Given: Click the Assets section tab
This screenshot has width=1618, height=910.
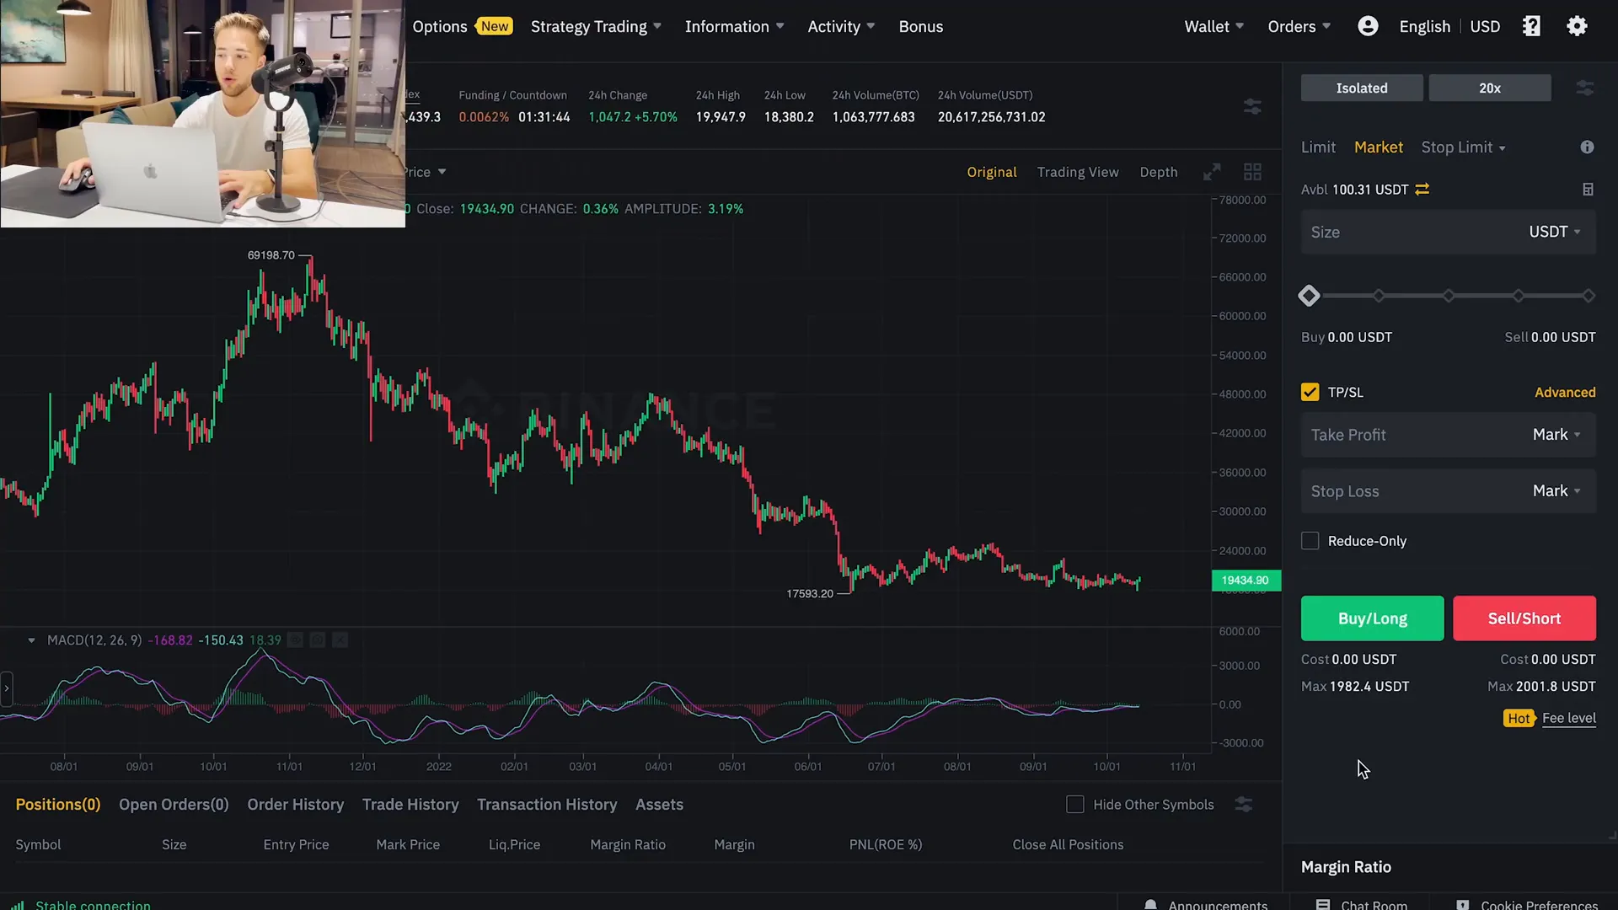Looking at the screenshot, I should click(x=660, y=803).
